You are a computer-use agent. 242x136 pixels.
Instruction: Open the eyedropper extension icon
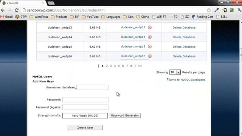pos(217,10)
